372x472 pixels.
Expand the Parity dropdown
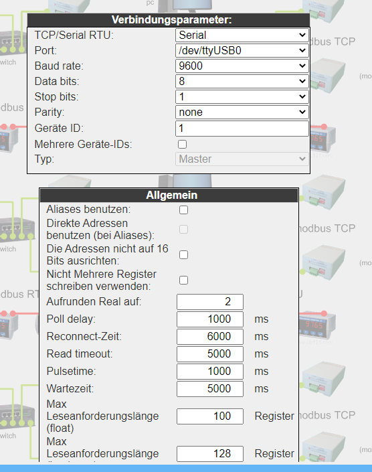[x=242, y=112]
